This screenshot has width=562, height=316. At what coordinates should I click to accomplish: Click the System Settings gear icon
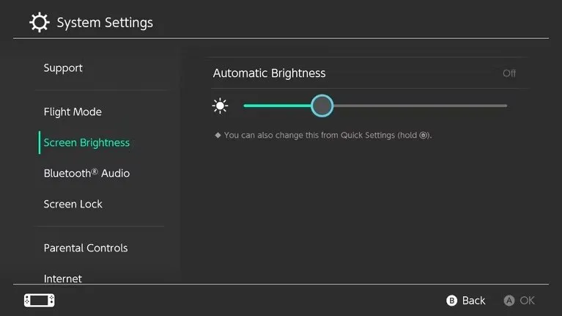40,23
